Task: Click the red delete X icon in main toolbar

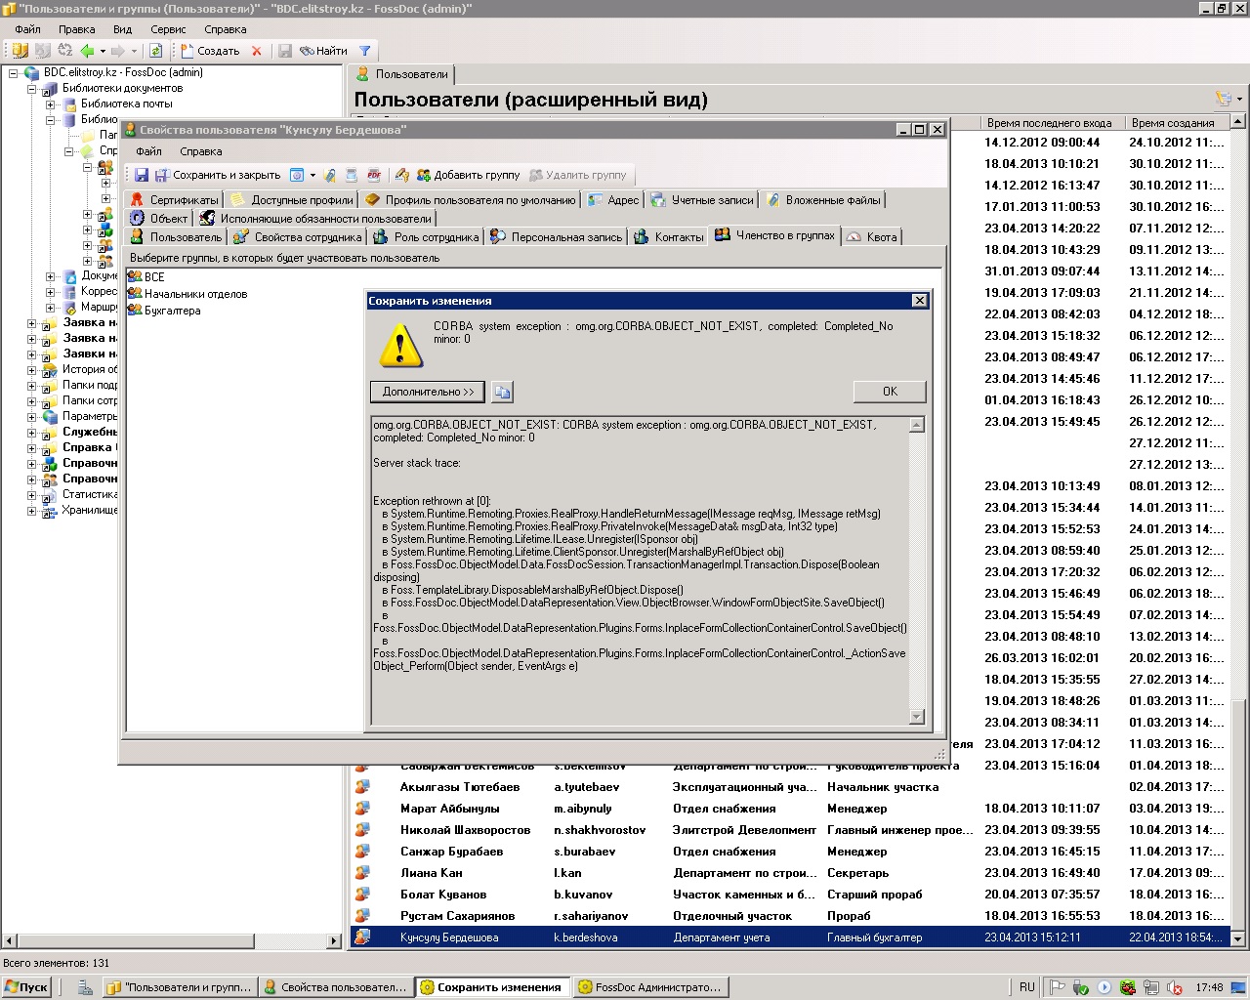Action: point(257,51)
